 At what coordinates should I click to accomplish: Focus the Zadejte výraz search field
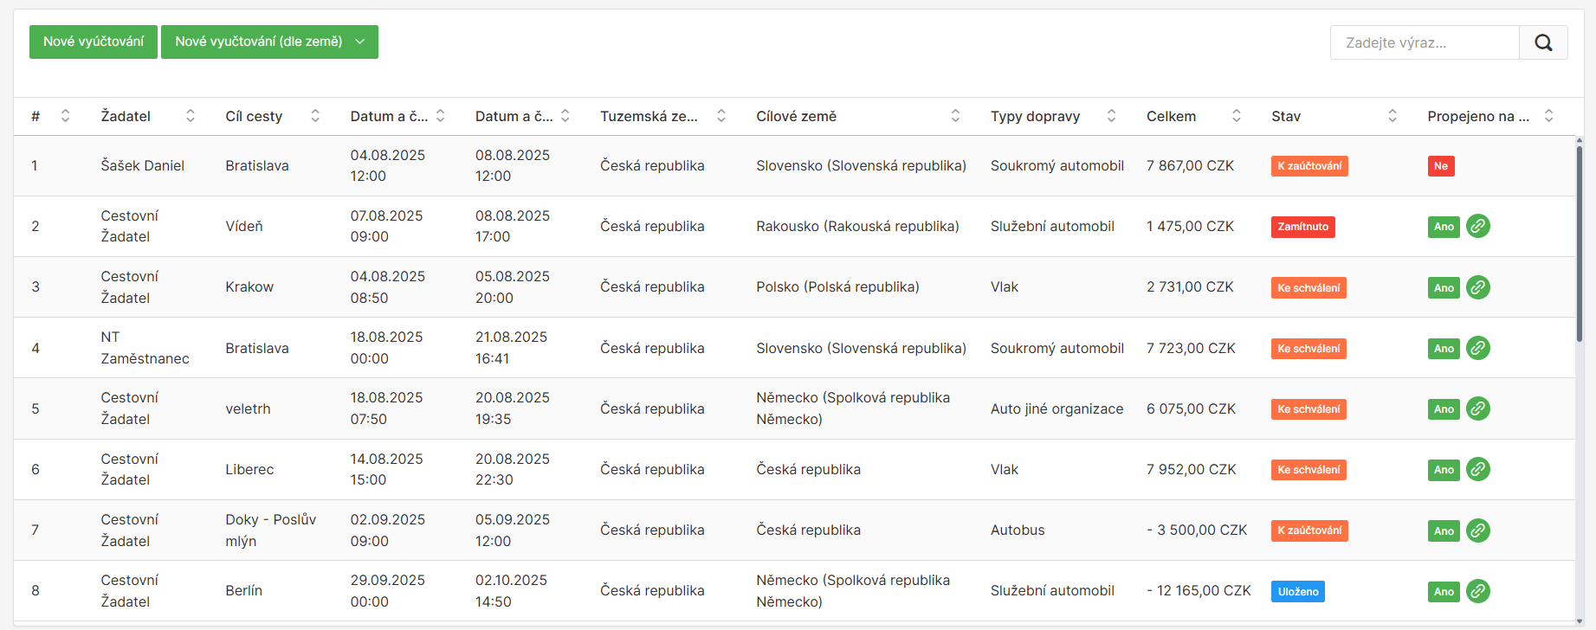1425,42
